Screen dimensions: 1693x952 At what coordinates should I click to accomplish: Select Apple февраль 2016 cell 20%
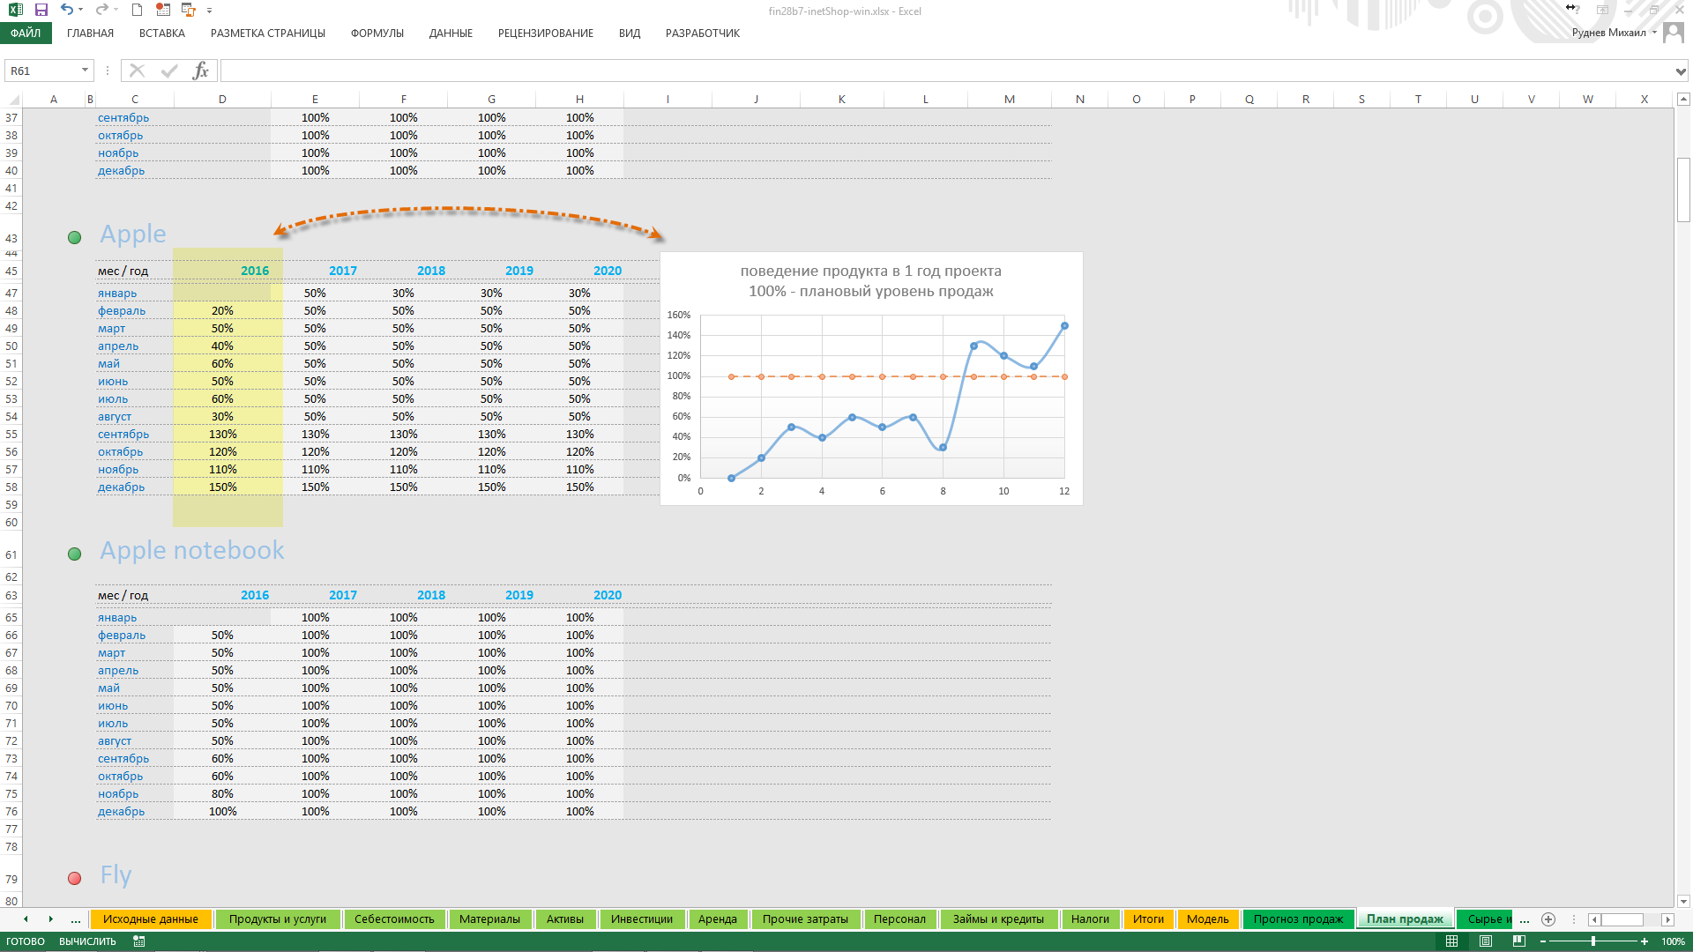[222, 310]
